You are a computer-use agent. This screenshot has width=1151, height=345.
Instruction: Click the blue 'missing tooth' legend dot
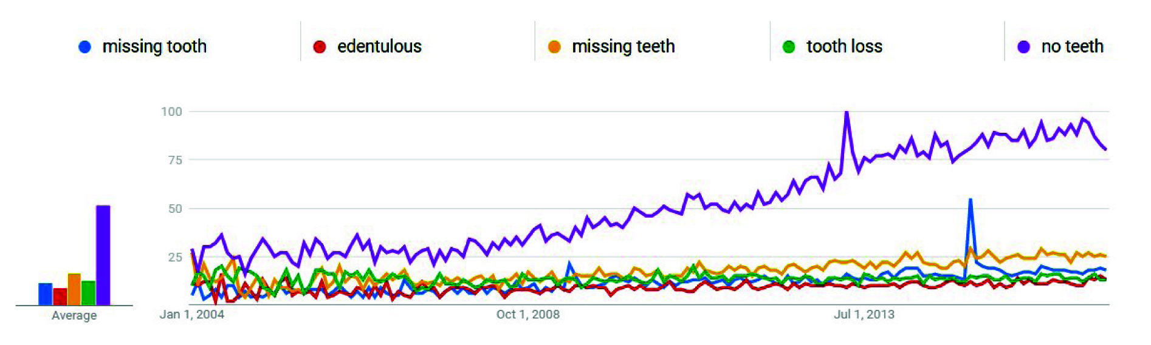tap(85, 47)
